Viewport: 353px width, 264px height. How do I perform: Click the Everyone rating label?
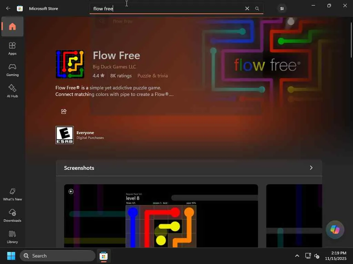85,133
